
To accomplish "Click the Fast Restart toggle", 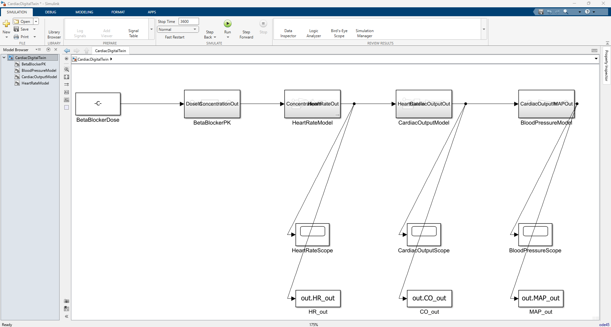I will click(x=174, y=37).
